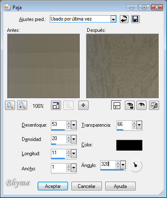The image size is (167, 198).
Task: Zoom out the preview magnifier
Action: [x=10, y=105]
